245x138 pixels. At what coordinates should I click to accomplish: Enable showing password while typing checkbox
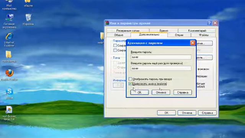pos(130,79)
